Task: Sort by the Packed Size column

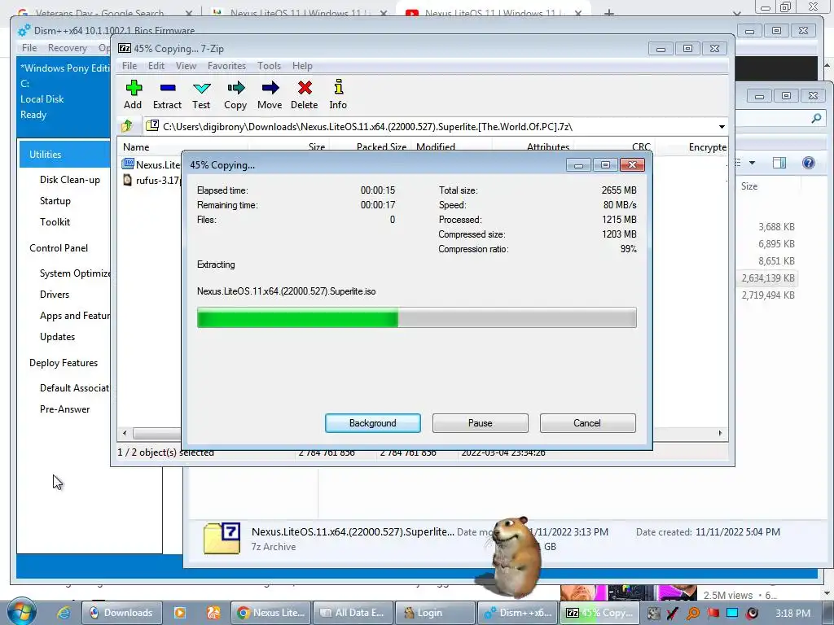Action: coord(381,147)
